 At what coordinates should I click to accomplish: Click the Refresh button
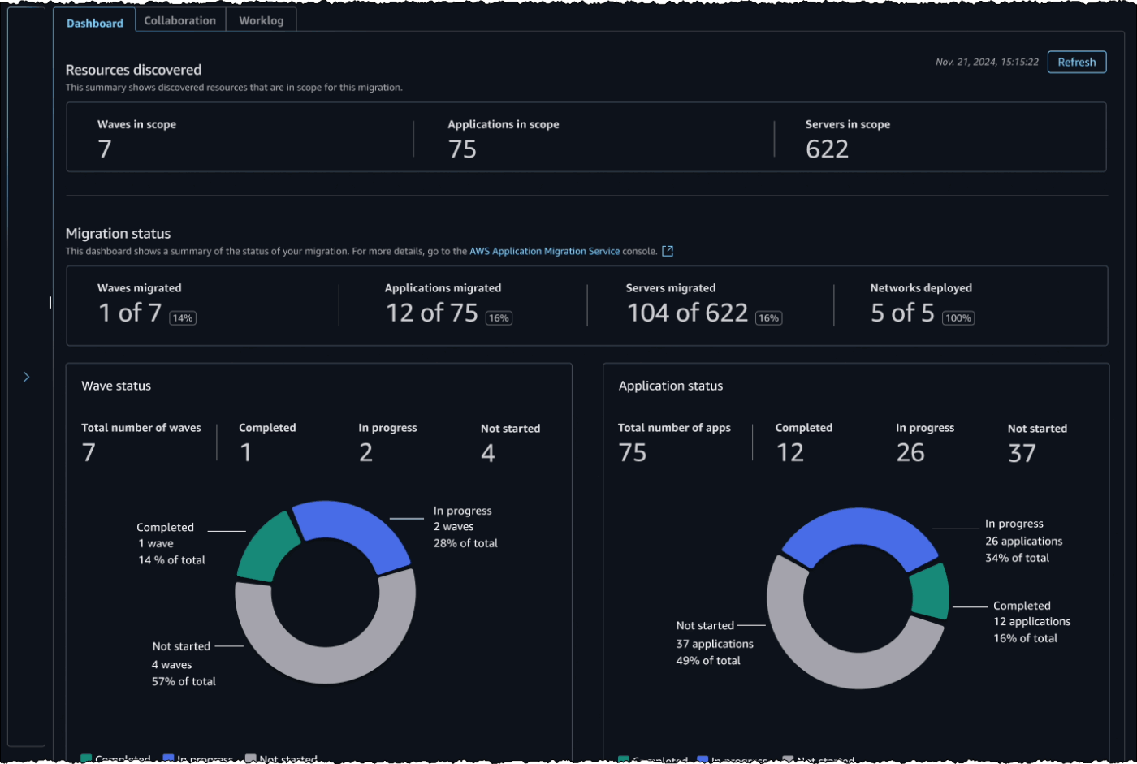point(1076,62)
